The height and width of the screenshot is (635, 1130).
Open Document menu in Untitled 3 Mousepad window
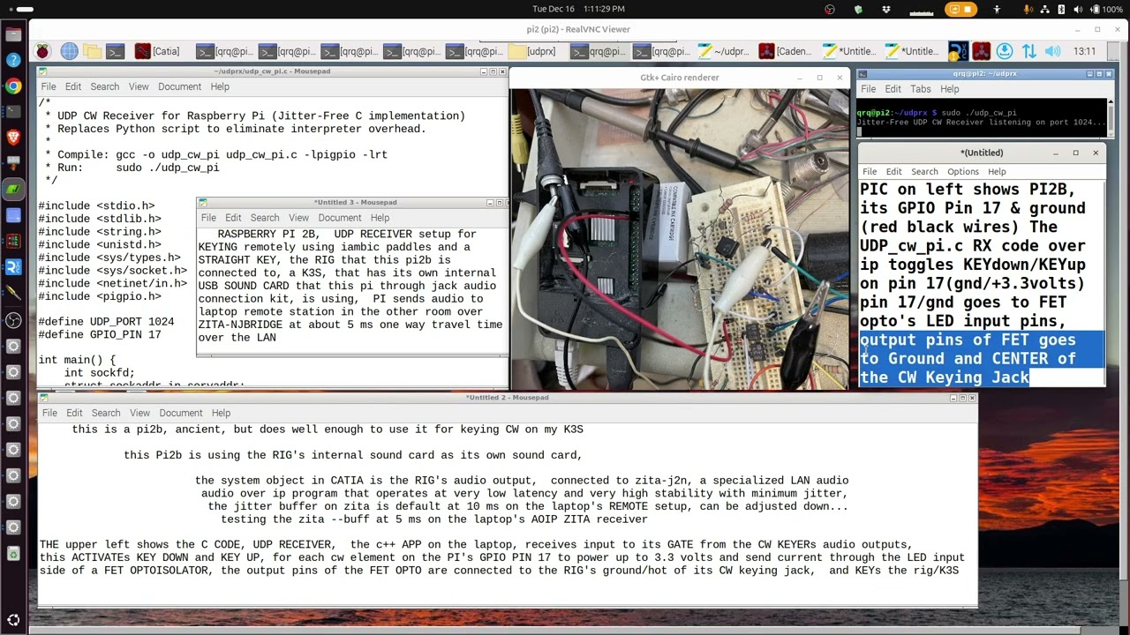pyautogui.click(x=339, y=218)
